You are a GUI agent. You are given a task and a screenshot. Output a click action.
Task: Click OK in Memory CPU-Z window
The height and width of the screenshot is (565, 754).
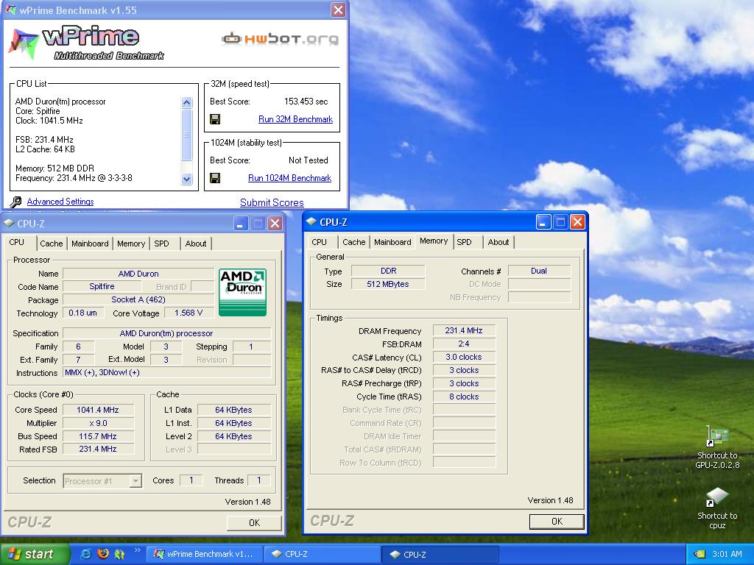[557, 522]
